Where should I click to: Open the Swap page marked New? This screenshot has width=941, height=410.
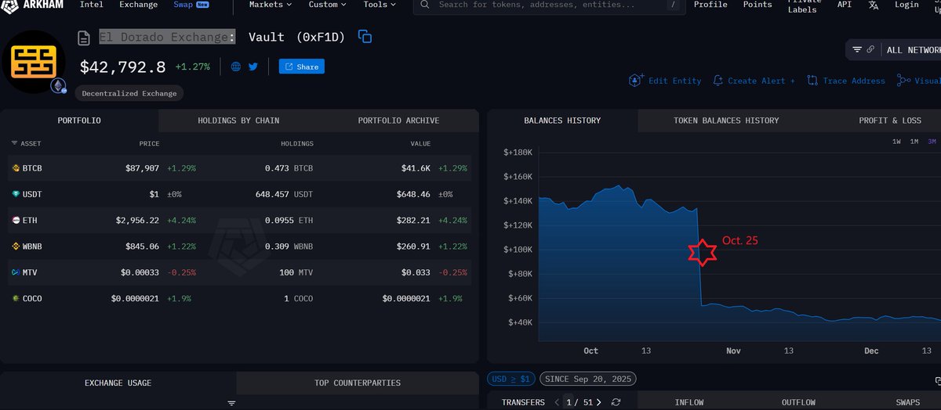tap(191, 5)
